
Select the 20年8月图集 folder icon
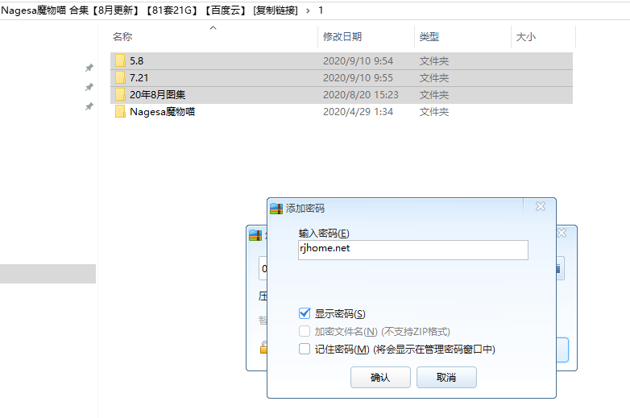[x=120, y=95]
